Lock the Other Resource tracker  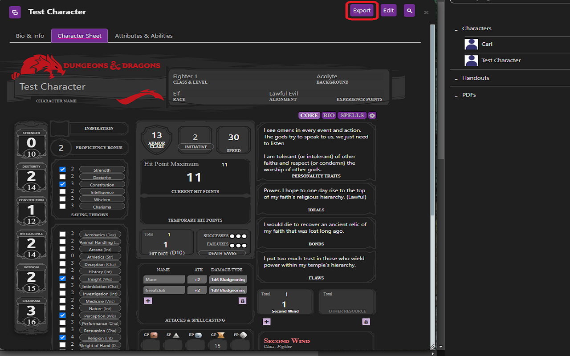coord(366,321)
